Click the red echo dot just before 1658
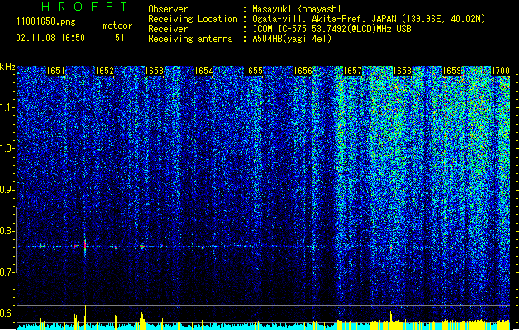The width and height of the screenshot is (520, 330). (x=391, y=247)
